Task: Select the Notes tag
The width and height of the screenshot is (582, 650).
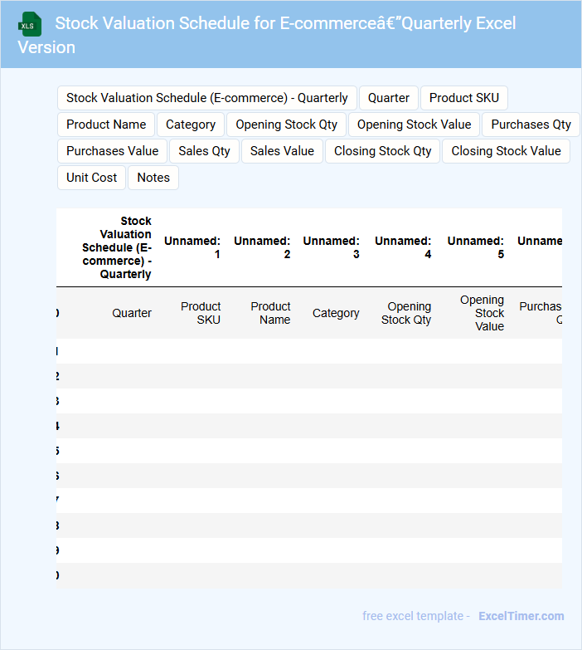Action: point(153,178)
